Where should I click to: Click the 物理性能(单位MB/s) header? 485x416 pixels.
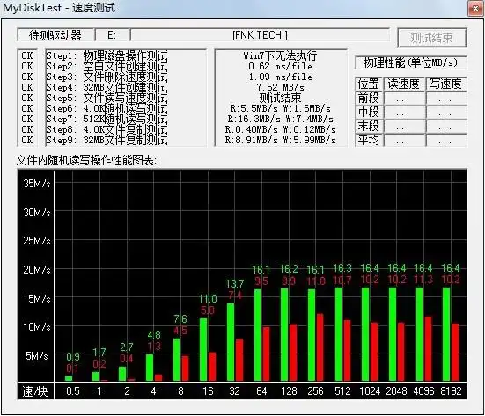[410, 62]
